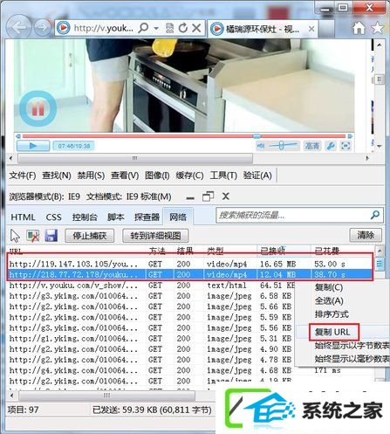Click the 转到详细视图 button
The height and width of the screenshot is (434, 390).
point(155,236)
